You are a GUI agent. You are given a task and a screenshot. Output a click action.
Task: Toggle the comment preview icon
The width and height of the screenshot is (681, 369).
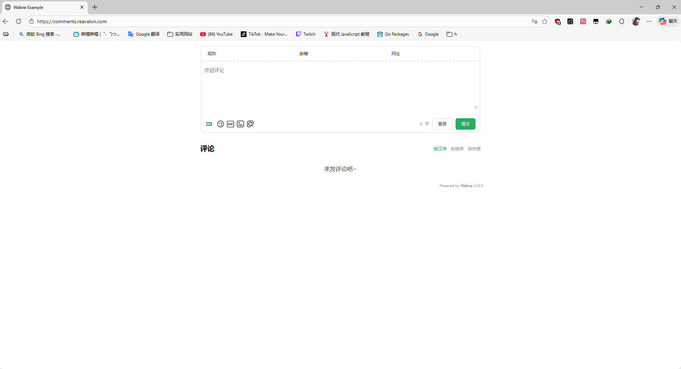(x=250, y=124)
